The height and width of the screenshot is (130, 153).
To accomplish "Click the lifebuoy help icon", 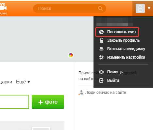I will 101,72.
